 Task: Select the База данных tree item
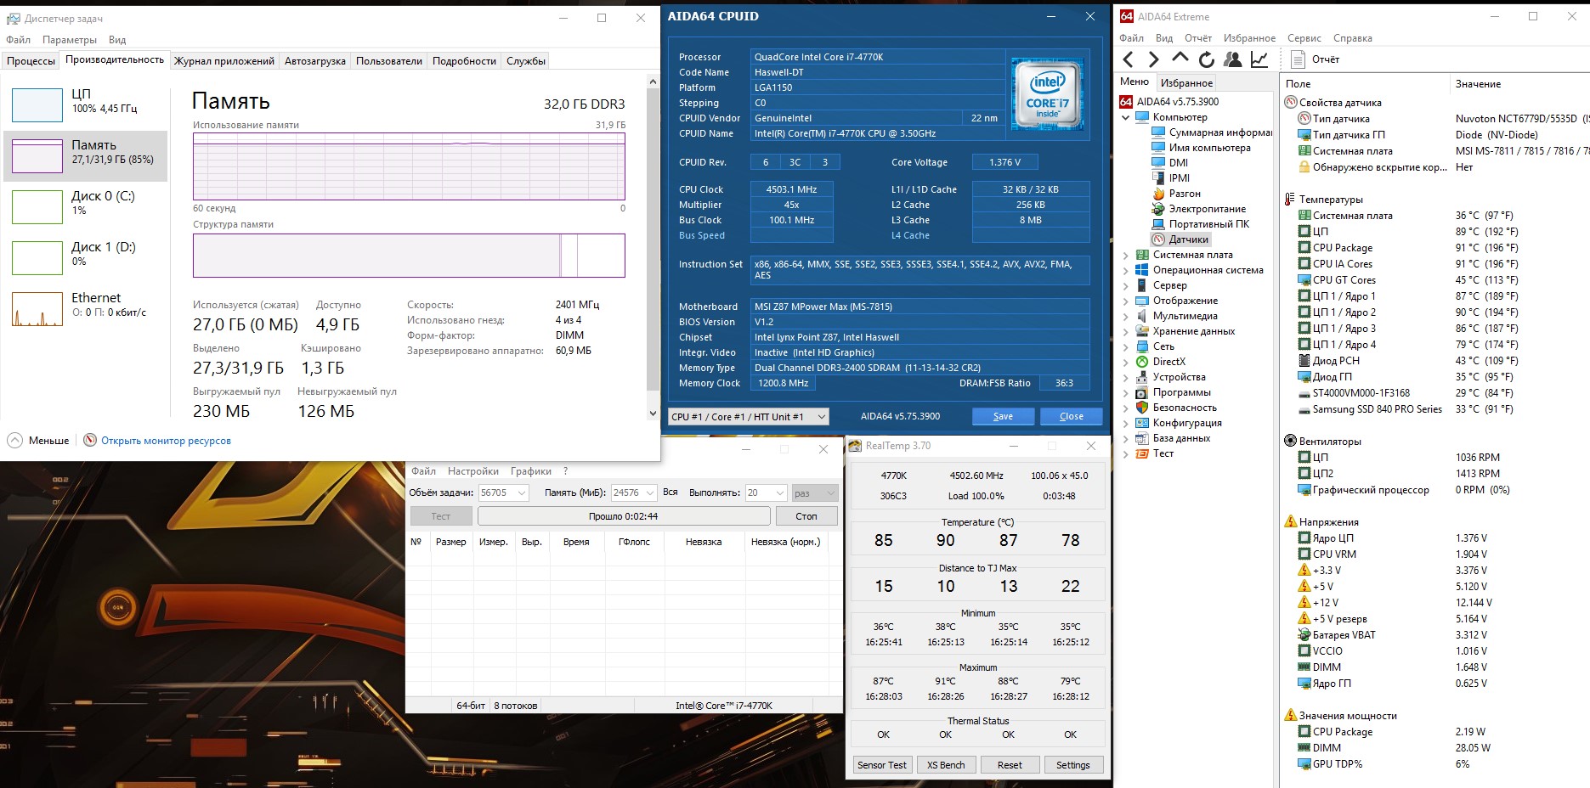tap(1173, 438)
